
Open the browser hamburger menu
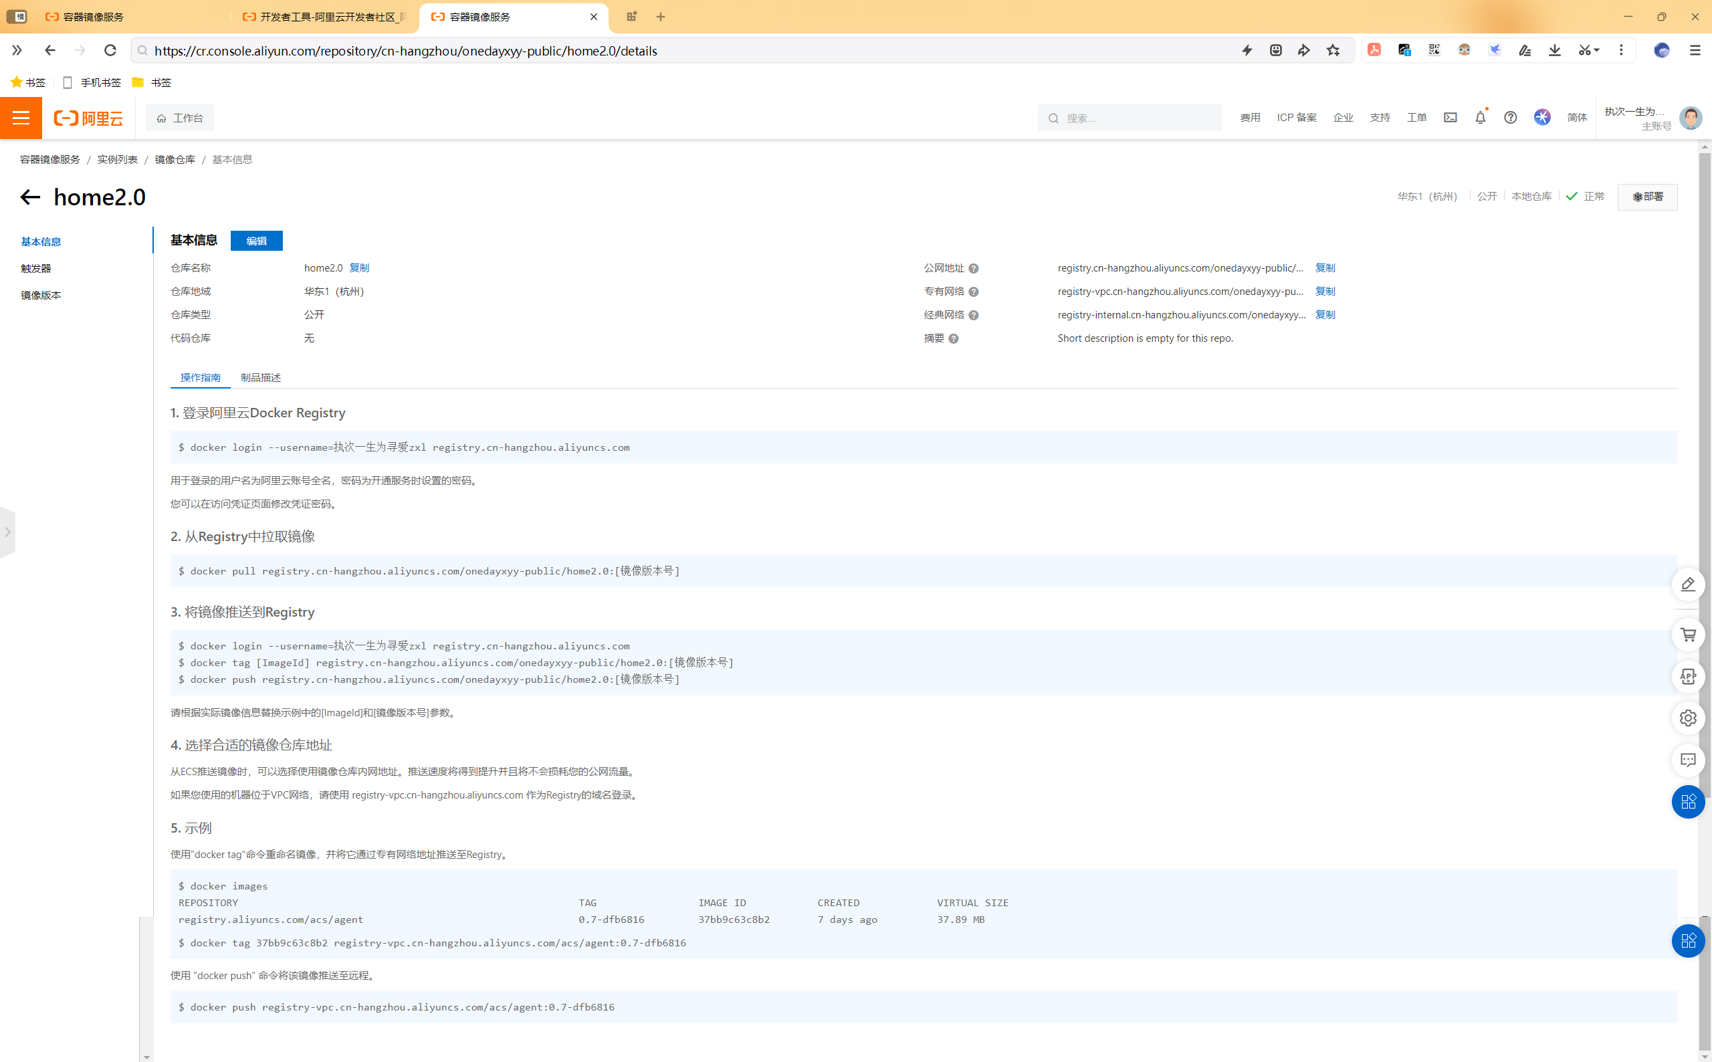coord(1695,51)
